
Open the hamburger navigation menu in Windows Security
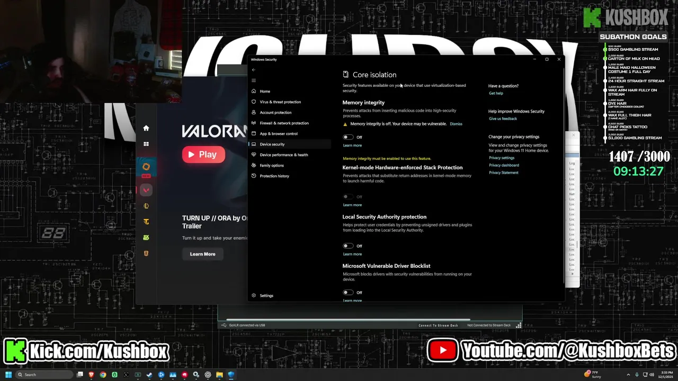pyautogui.click(x=254, y=80)
